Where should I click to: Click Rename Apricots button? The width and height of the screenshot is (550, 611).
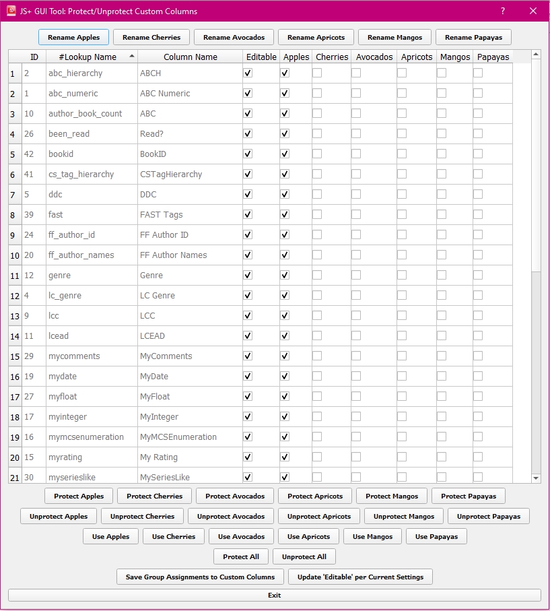click(x=316, y=38)
